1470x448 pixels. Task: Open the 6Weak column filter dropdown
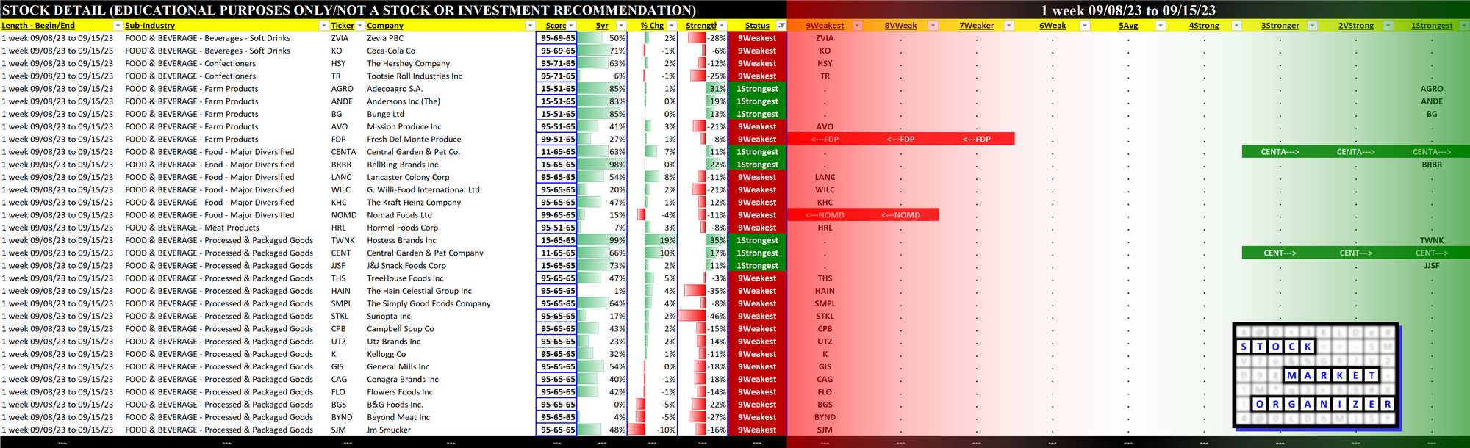click(x=1085, y=26)
